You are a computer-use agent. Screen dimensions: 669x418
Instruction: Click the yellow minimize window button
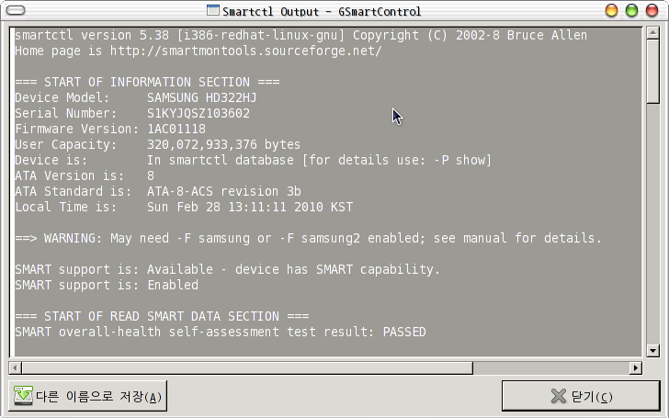(611, 10)
